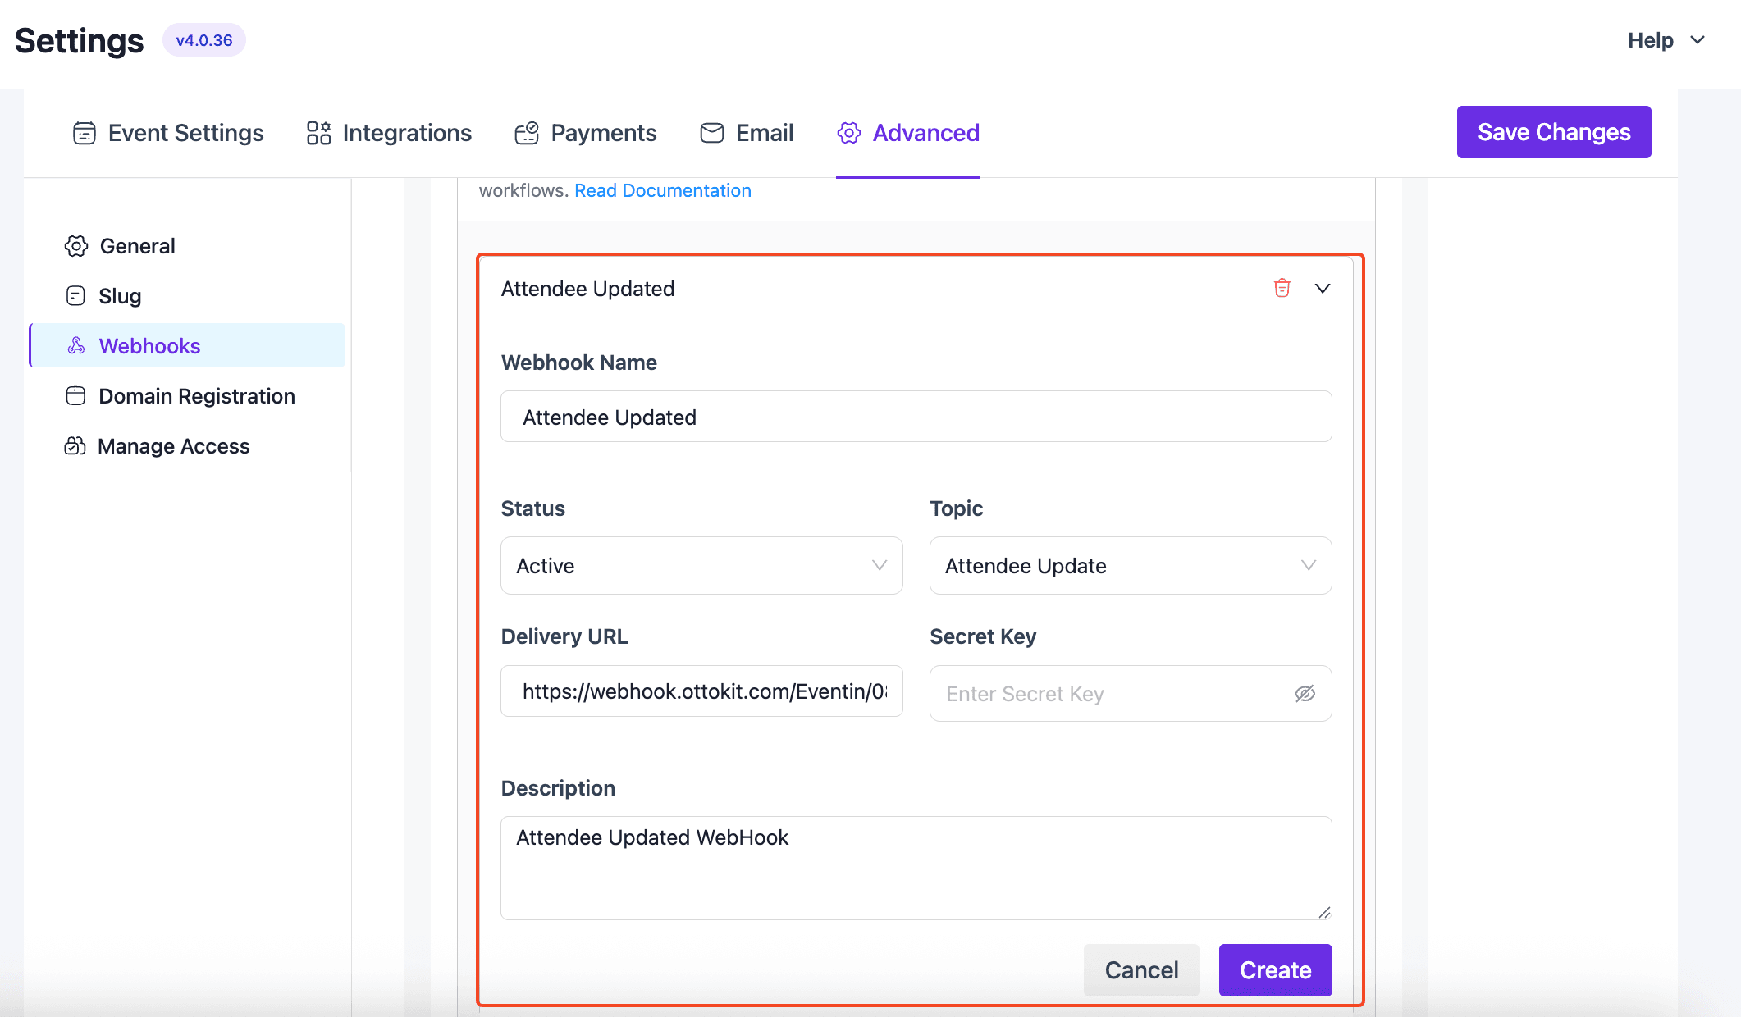Click the Create button
The height and width of the screenshot is (1017, 1741).
pyautogui.click(x=1276, y=970)
